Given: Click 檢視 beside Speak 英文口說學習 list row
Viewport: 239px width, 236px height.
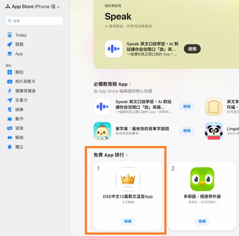Looking at the screenshot, I should point(187,106).
